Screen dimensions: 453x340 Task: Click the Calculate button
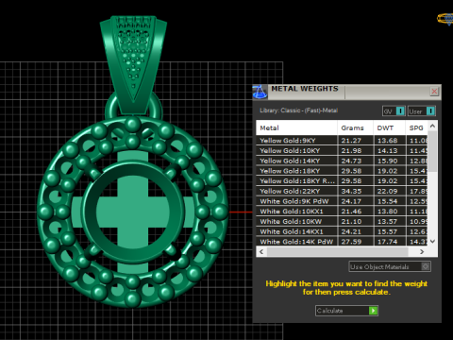point(346,311)
